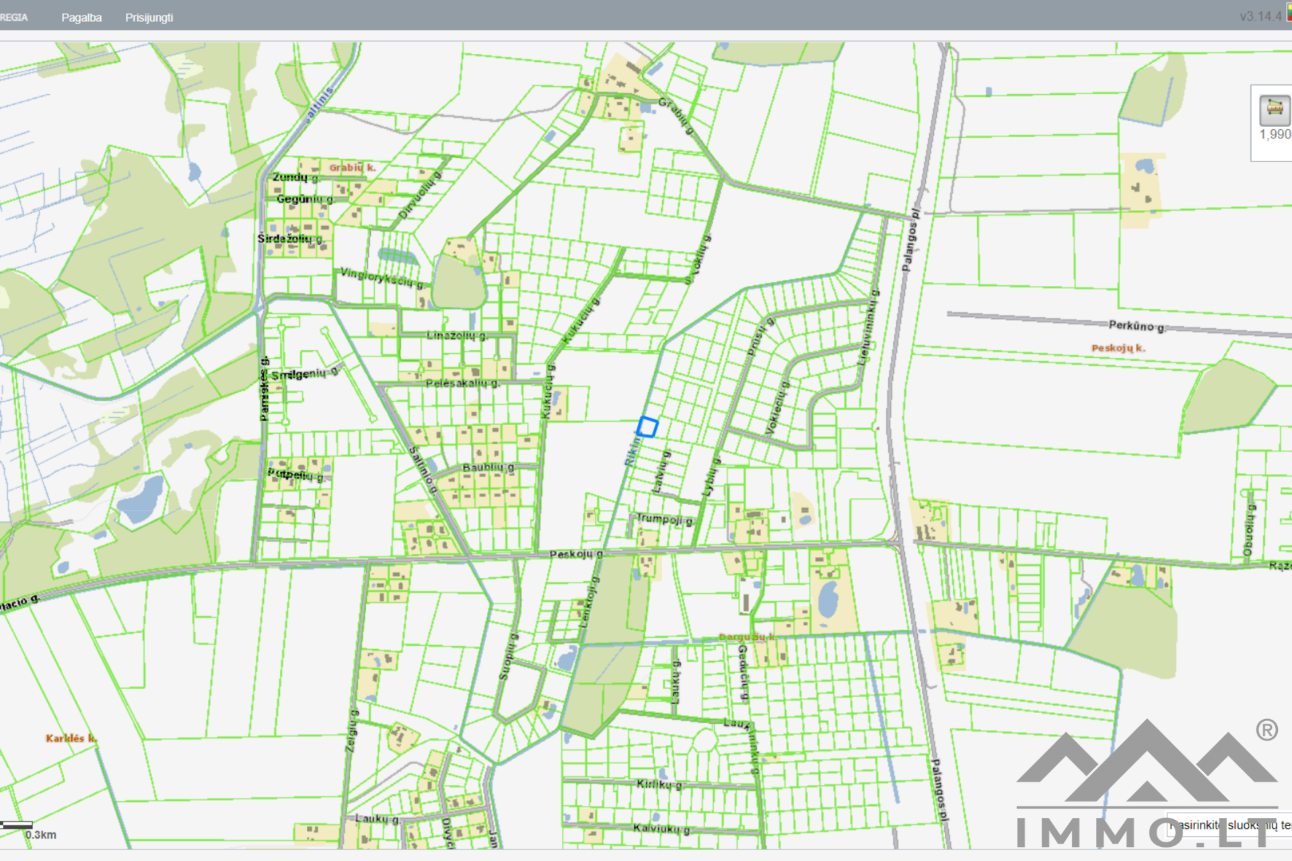The width and height of the screenshot is (1292, 861).
Task: Click the v3.14.4 version label
Action: coord(1260,16)
